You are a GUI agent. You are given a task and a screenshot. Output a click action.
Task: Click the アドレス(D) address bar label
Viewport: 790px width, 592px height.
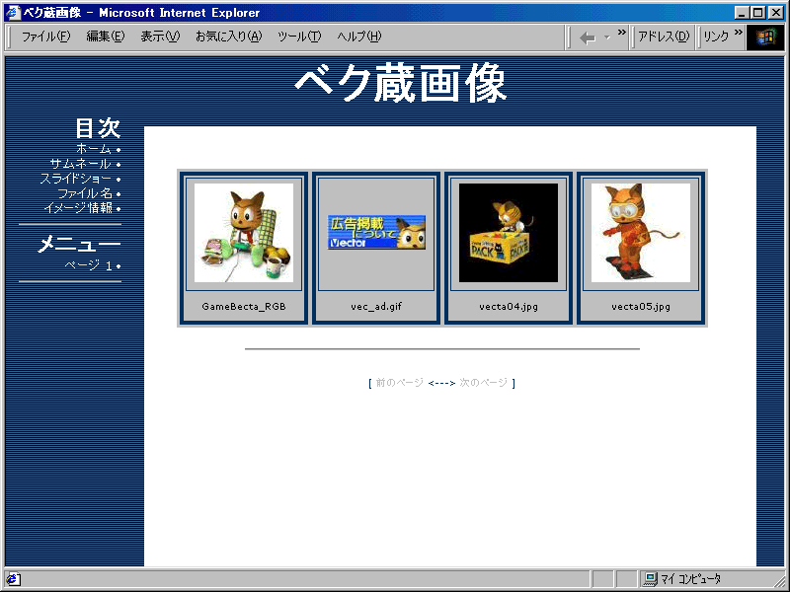664,37
